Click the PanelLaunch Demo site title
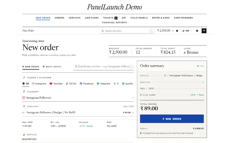This screenshot has height=143, width=229. point(115,7)
